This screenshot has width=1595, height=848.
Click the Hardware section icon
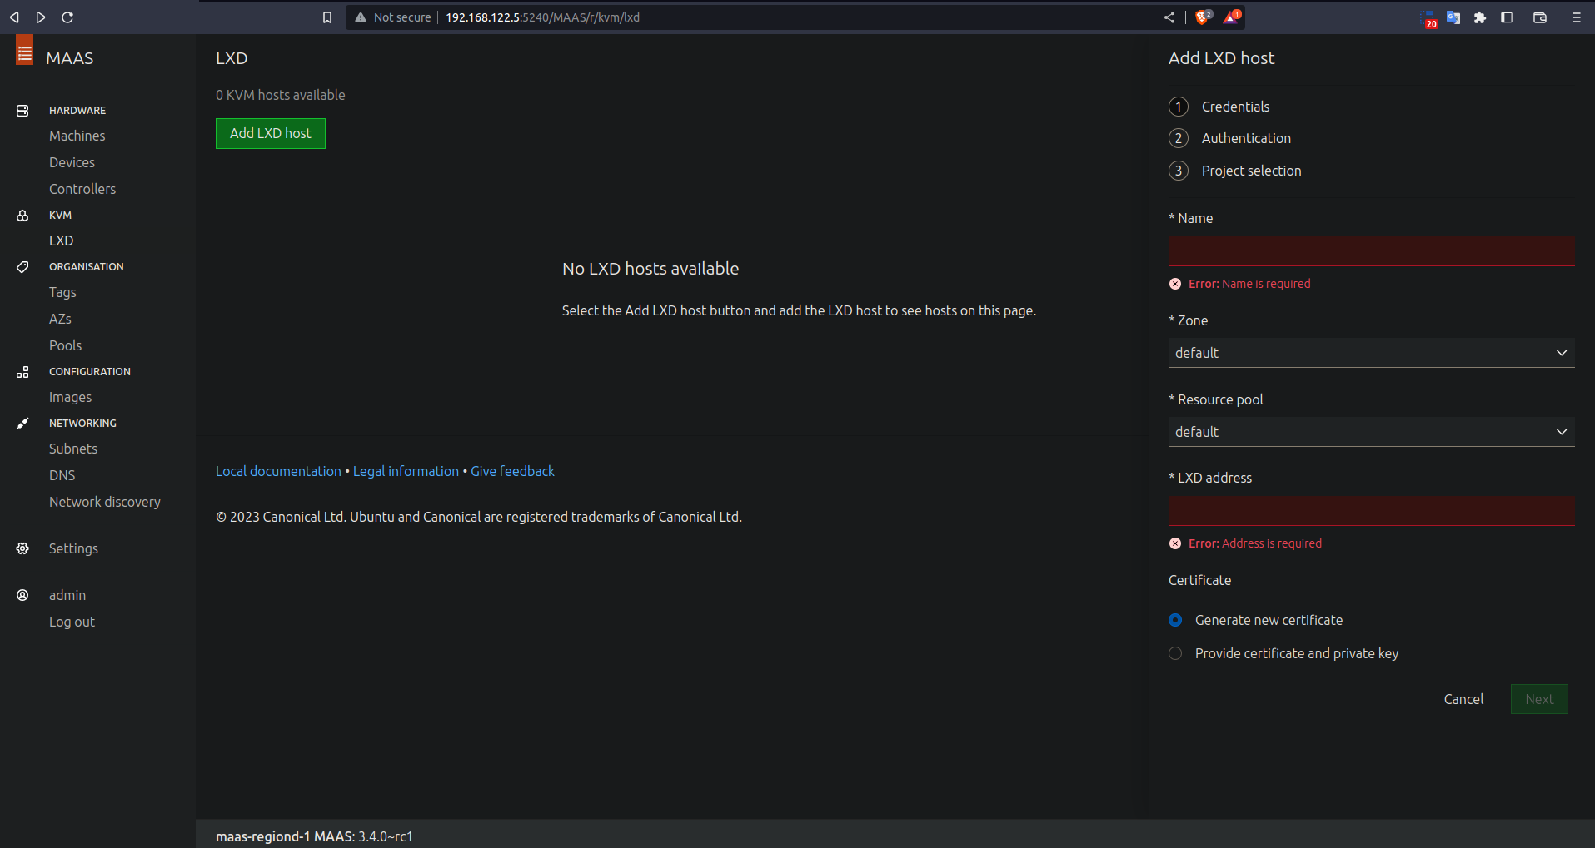pyautogui.click(x=22, y=111)
